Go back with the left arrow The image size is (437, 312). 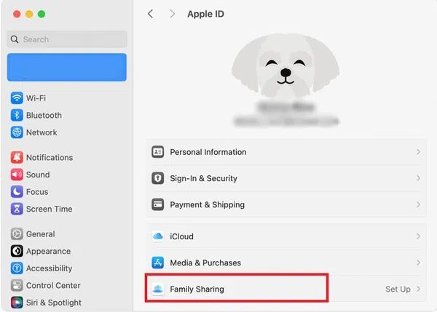click(151, 14)
